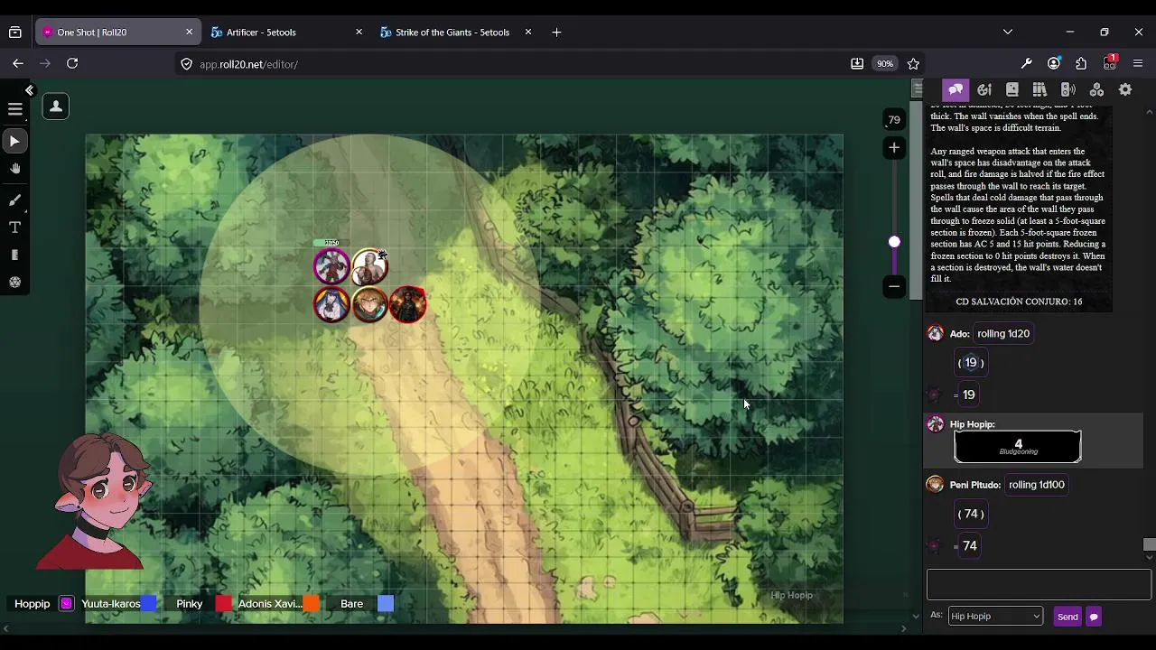Screen dimensions: 1156x650
Task: Click the zoom slider handle
Action: coord(894,242)
